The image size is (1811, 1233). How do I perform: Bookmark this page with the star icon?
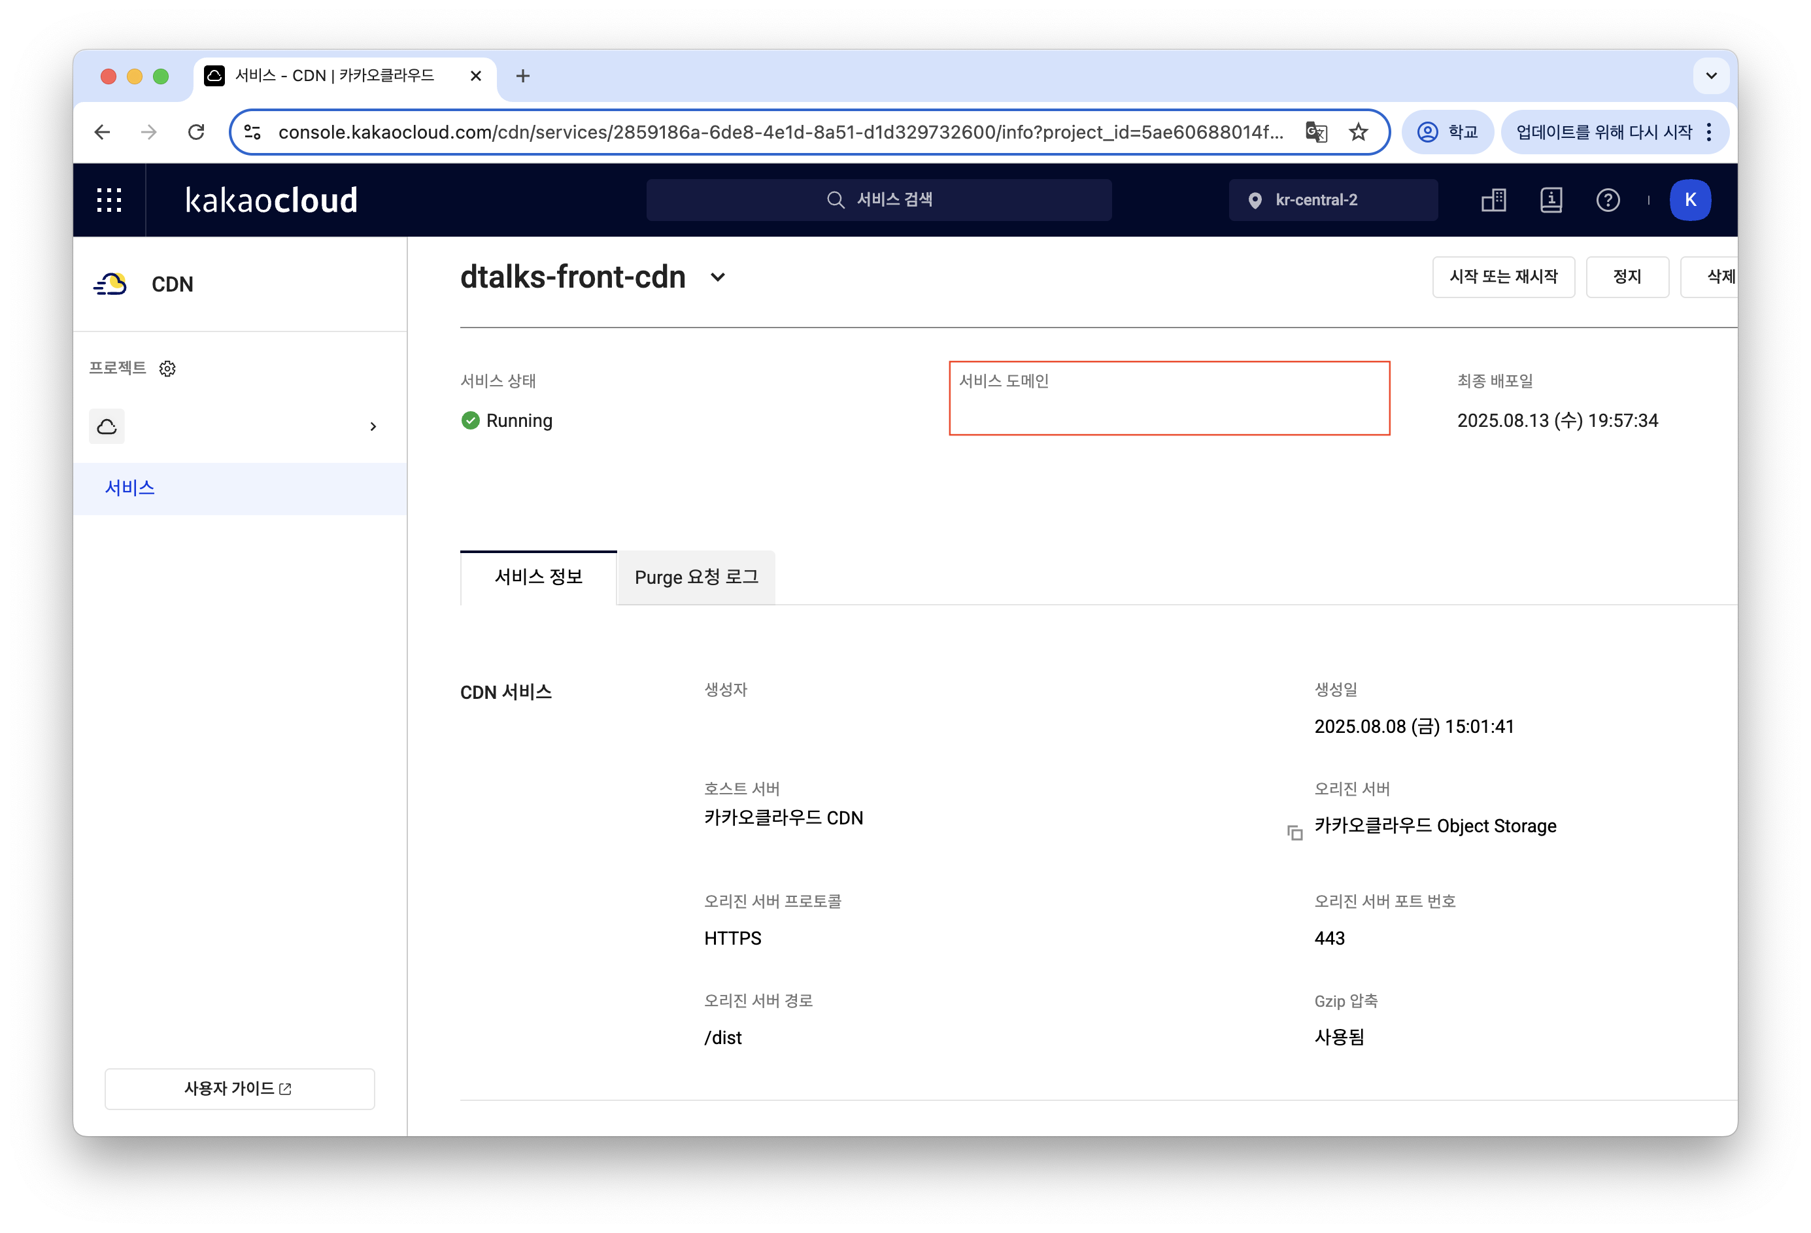pyautogui.click(x=1359, y=133)
